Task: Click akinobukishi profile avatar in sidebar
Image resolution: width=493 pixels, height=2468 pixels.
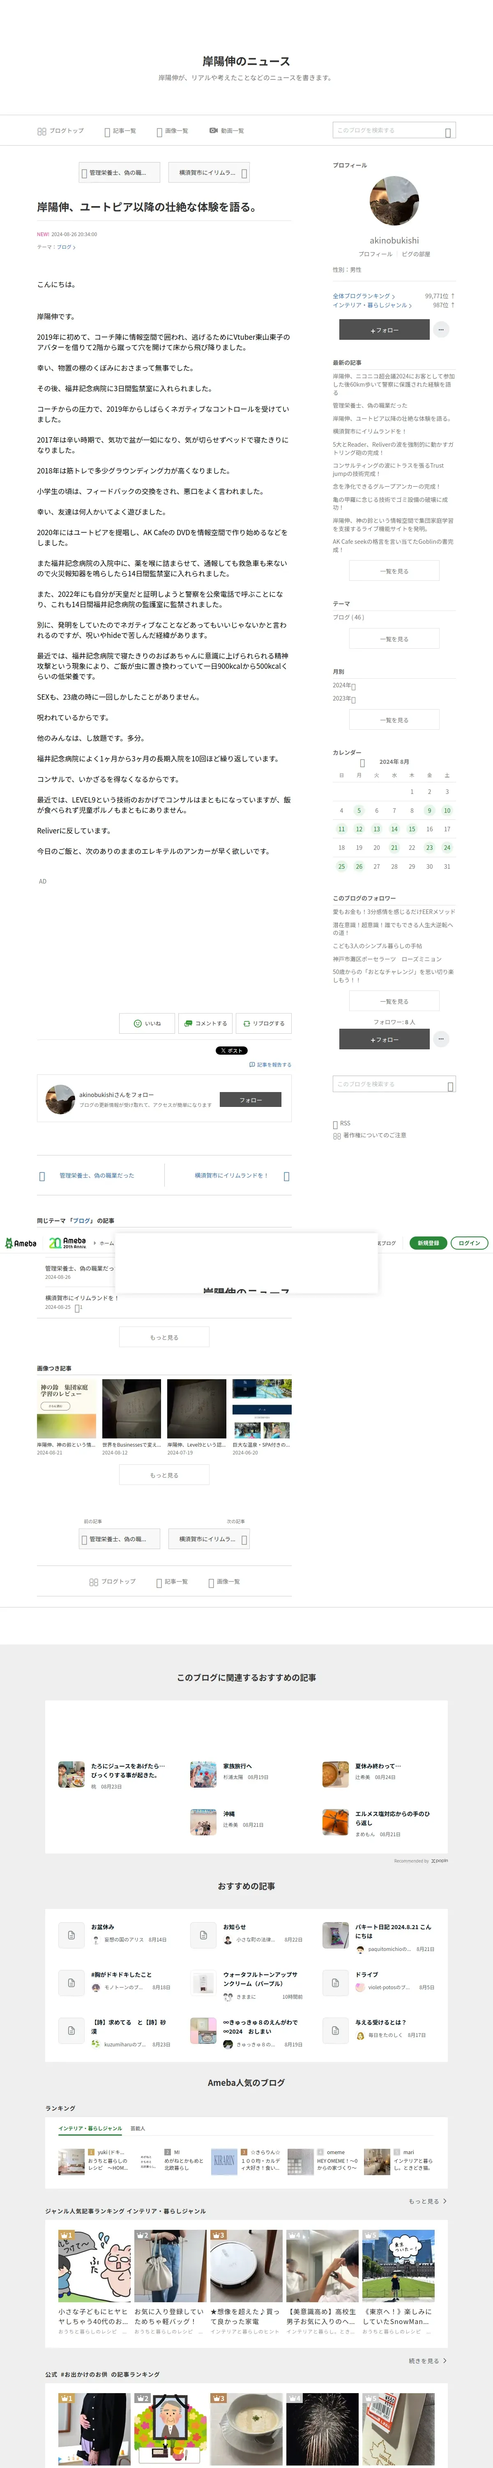Action: click(x=394, y=200)
